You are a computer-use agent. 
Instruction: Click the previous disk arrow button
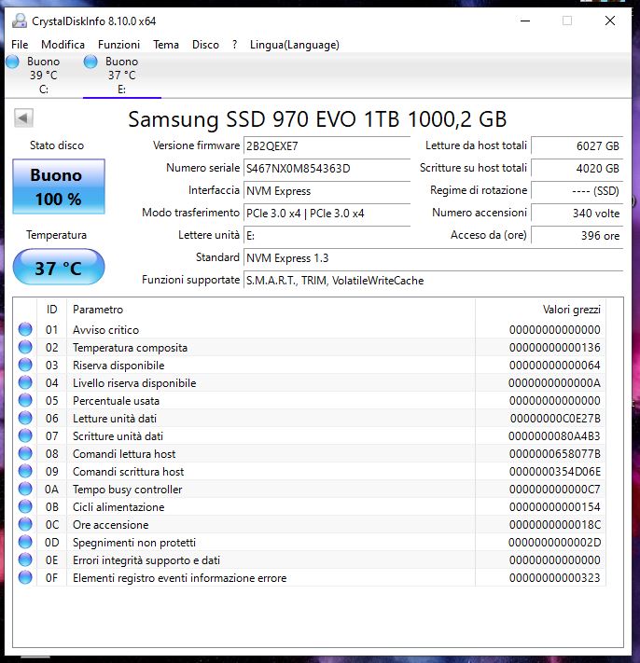[x=23, y=118]
